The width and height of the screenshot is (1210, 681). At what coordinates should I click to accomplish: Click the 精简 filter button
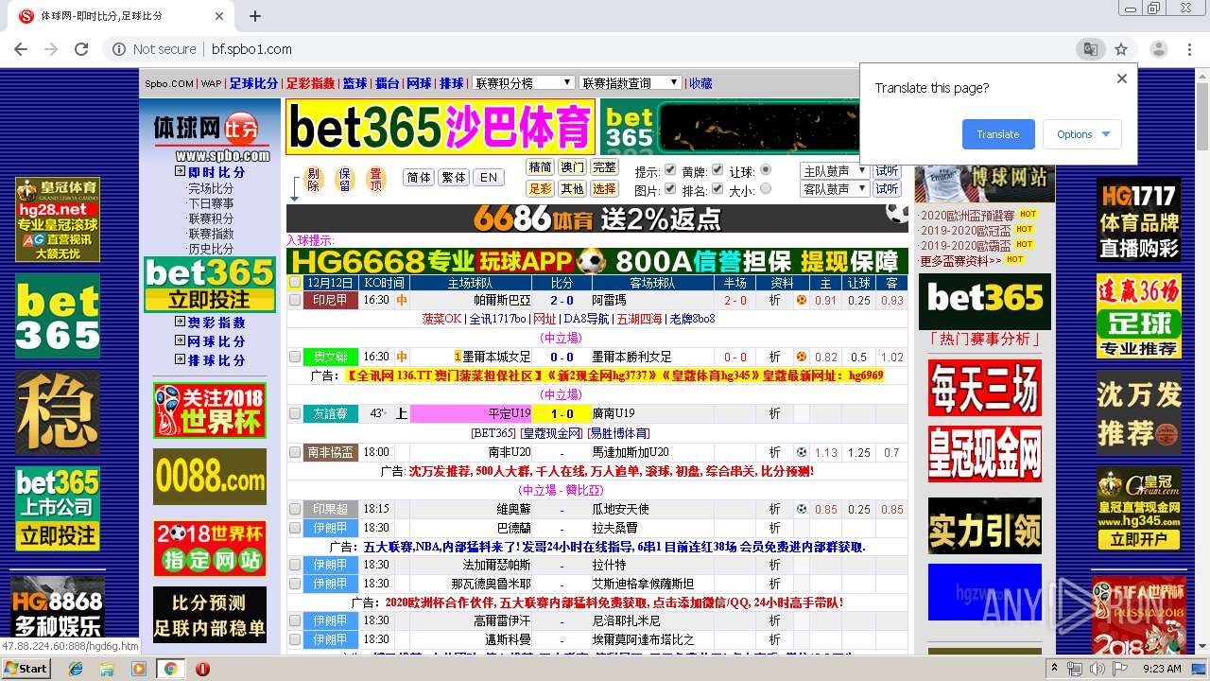pyautogui.click(x=540, y=167)
